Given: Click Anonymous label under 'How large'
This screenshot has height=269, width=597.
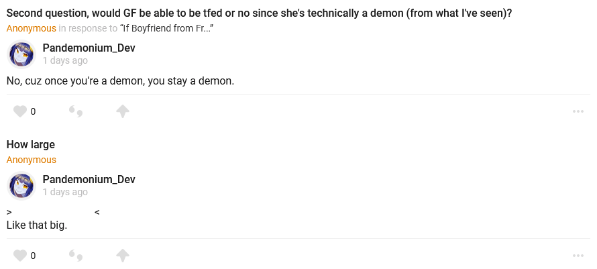Looking at the screenshot, I should point(32,160).
